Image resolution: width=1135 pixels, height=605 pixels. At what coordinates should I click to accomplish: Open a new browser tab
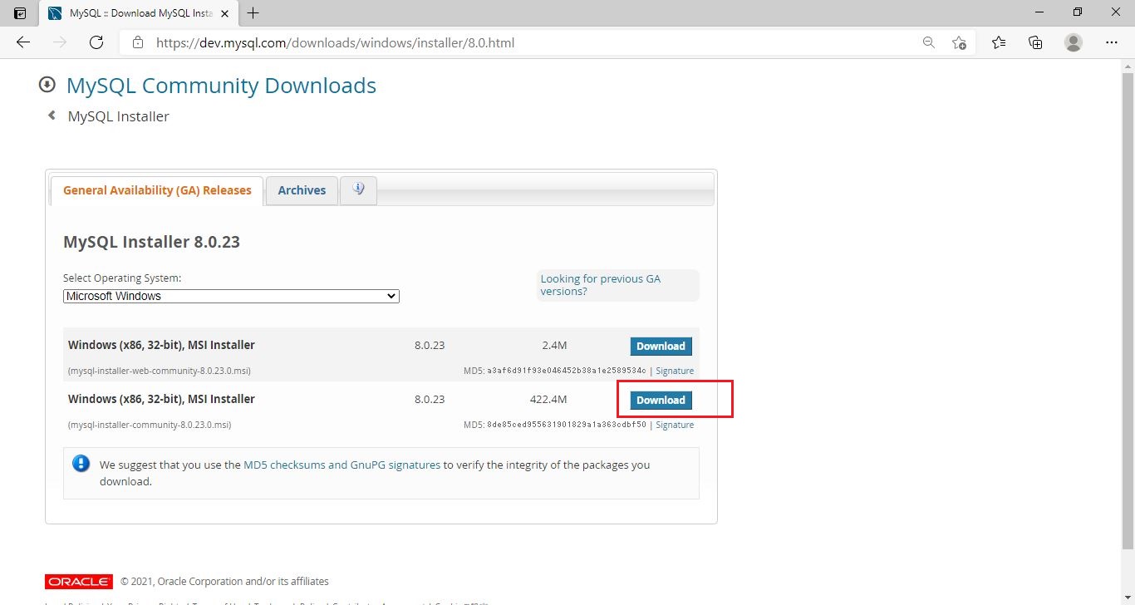[x=253, y=12]
